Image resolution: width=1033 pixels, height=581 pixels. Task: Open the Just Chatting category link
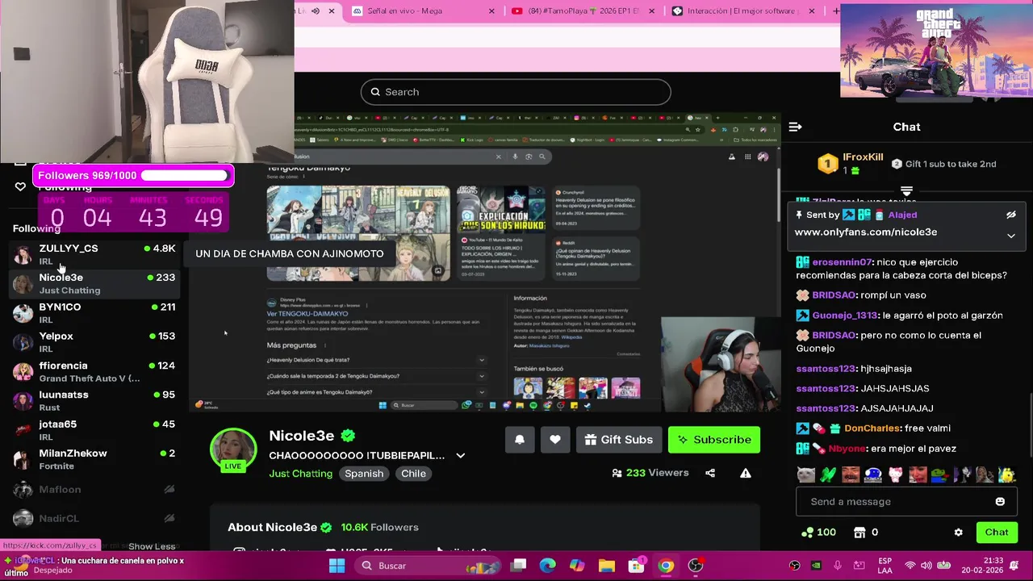click(300, 474)
